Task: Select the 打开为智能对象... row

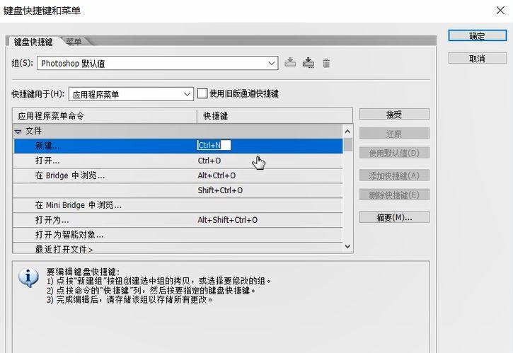Action: click(178, 235)
